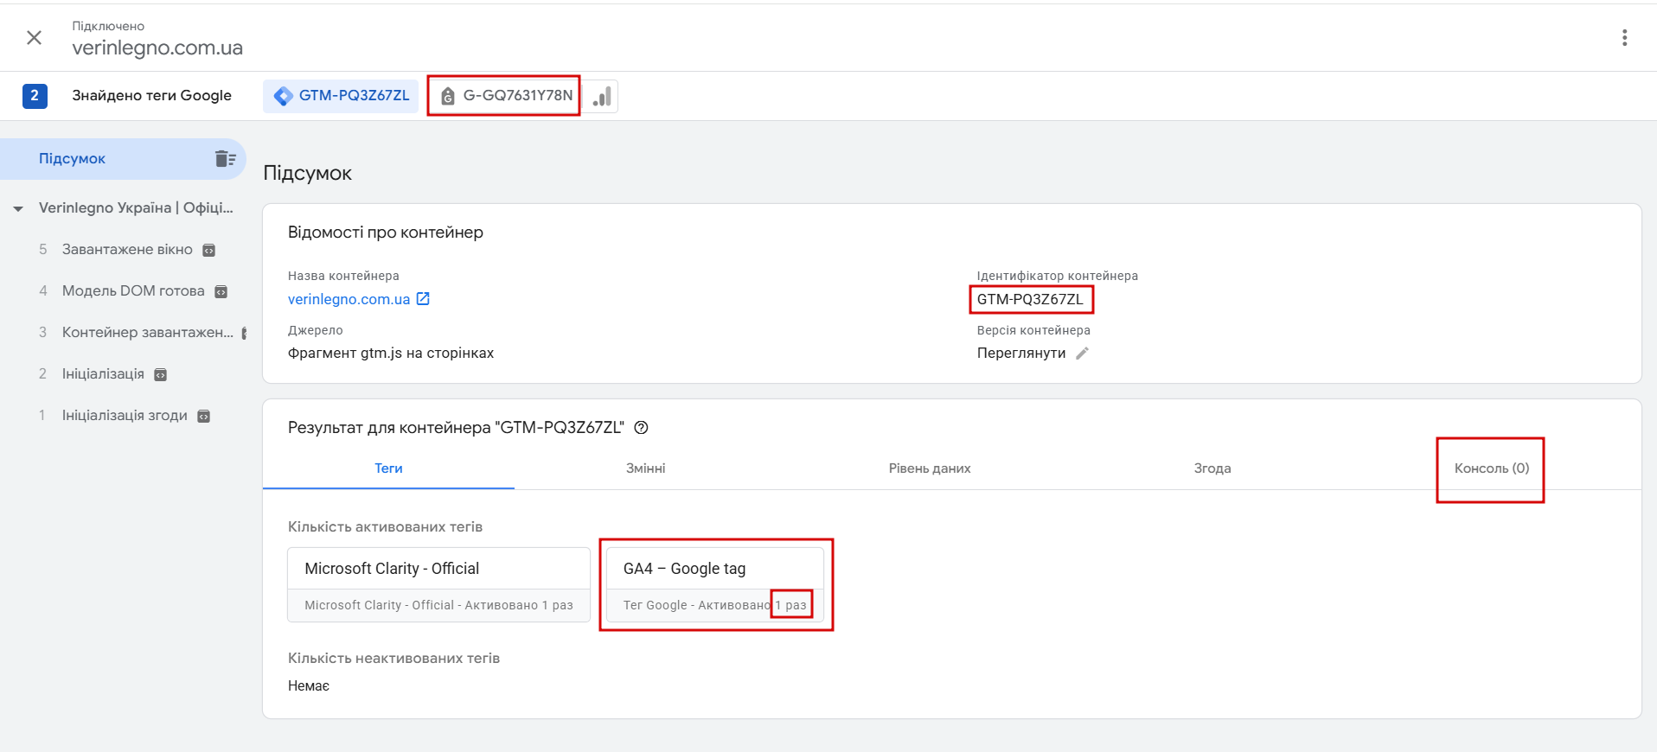Viewport: 1657px width, 752px height.
Task: Click the icon next to Завантажене вікно
Action: pyautogui.click(x=208, y=251)
